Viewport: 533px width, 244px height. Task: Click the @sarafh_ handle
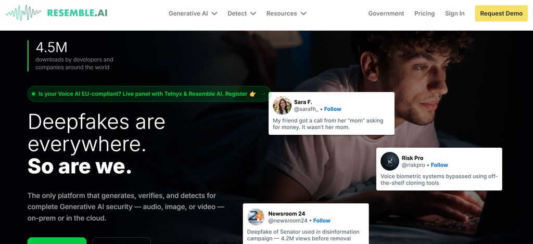click(x=306, y=109)
